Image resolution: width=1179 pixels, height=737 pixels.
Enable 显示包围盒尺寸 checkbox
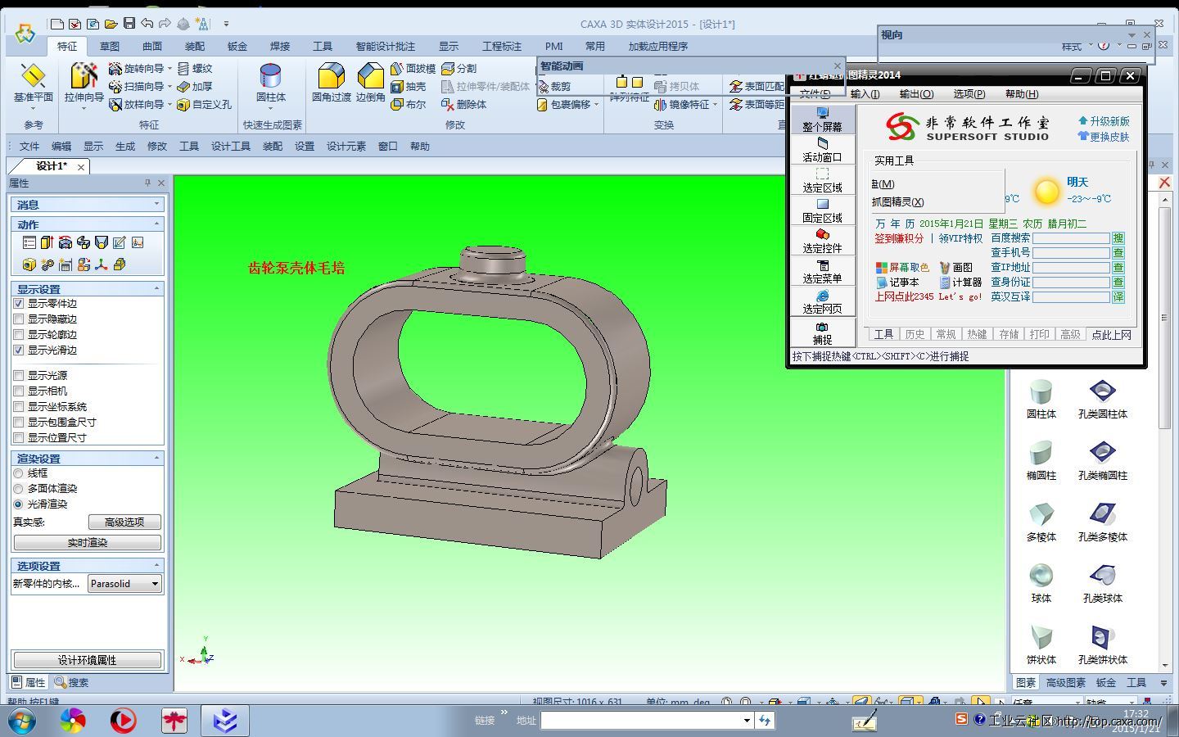point(18,423)
